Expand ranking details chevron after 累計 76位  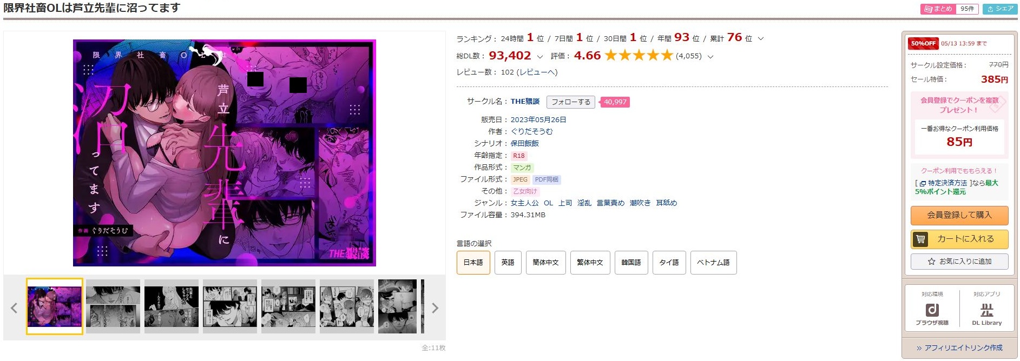760,39
